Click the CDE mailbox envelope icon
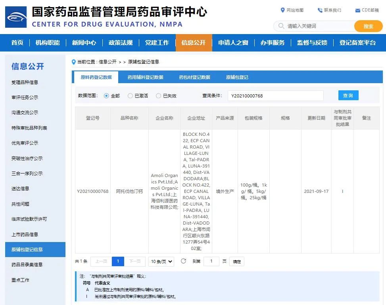The image size is (386, 305). coord(357,10)
